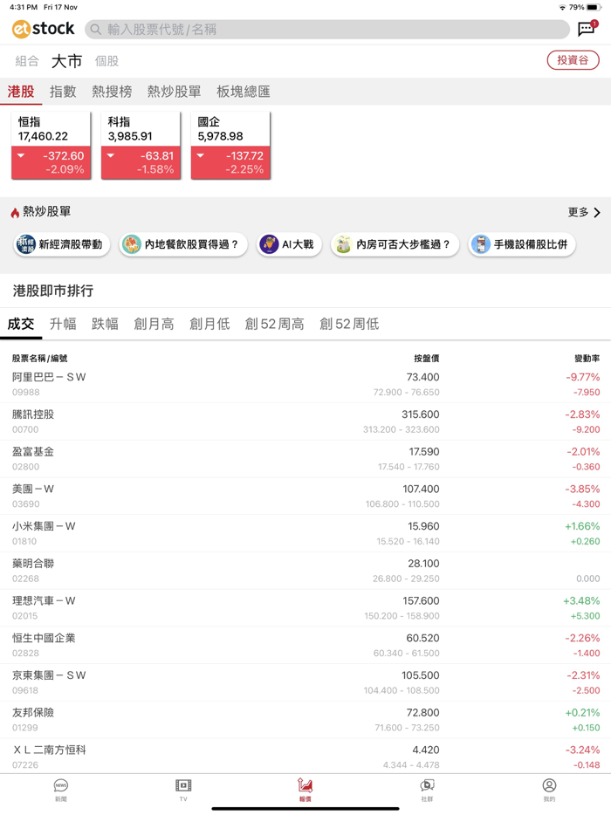The height and width of the screenshot is (815, 611).
Task: Open the 恒指 index card
Action: (51, 146)
